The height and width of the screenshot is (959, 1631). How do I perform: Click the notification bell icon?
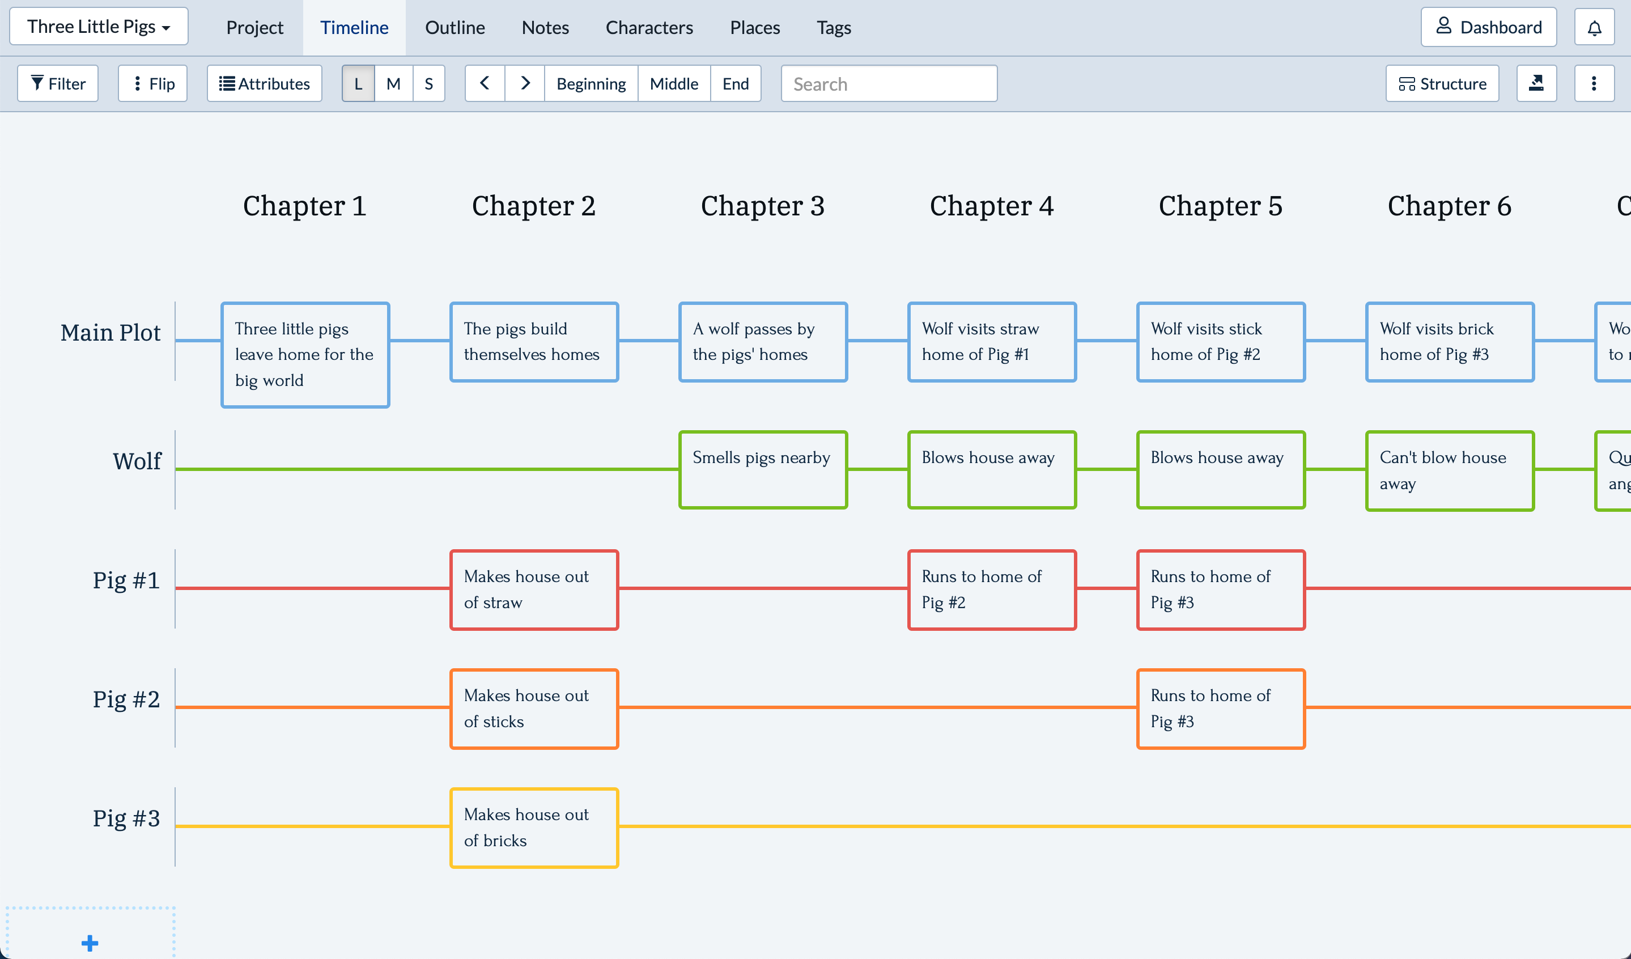(1595, 27)
